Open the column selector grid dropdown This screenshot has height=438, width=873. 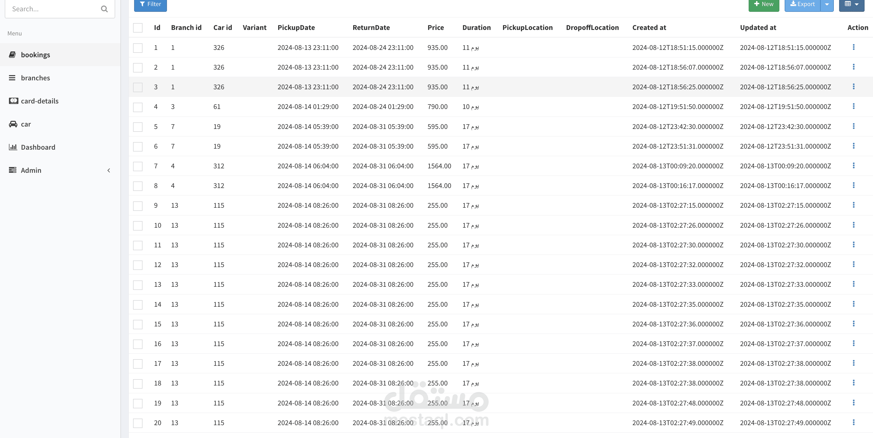(851, 4)
